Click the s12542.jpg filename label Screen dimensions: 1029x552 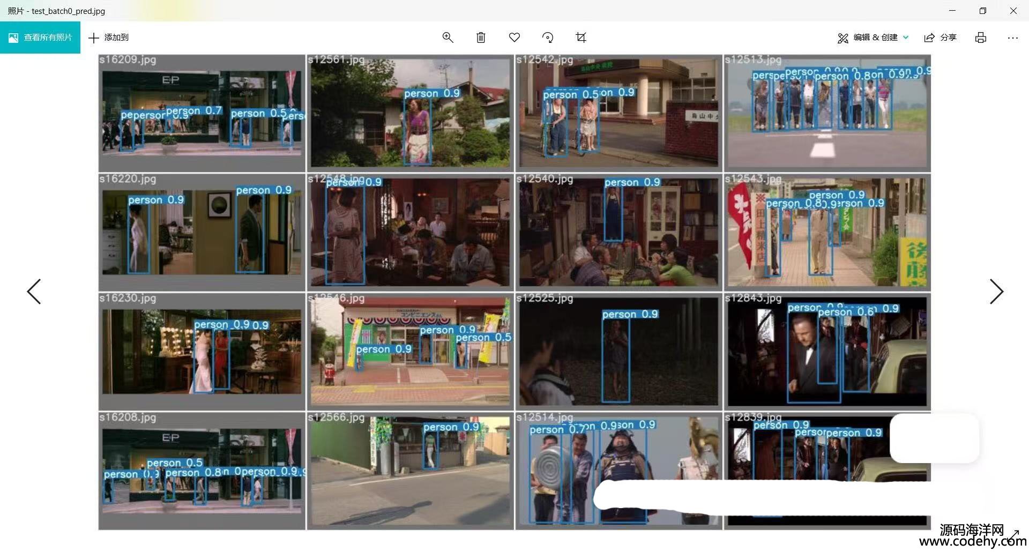(545, 60)
